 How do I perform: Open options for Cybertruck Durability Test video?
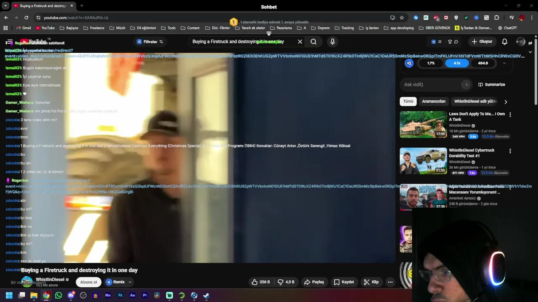pyautogui.click(x=510, y=151)
